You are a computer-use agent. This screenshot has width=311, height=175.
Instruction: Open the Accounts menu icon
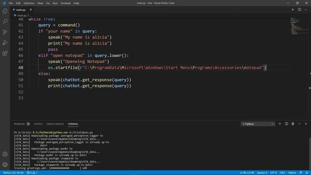[5, 154]
